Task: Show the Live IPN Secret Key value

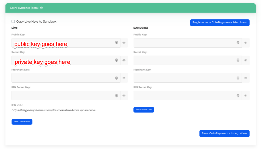Action: (x=124, y=96)
